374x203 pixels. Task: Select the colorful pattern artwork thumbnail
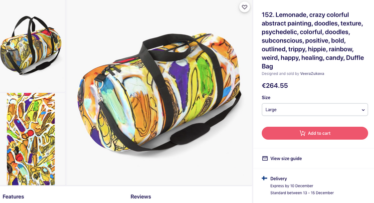pyautogui.click(x=31, y=139)
